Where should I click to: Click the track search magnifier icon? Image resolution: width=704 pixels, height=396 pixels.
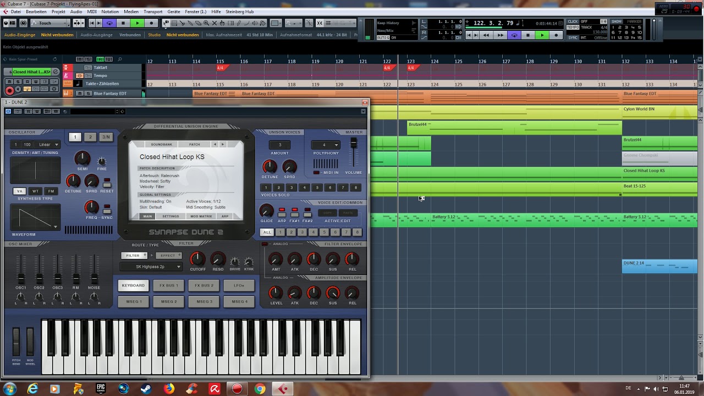coord(119,59)
